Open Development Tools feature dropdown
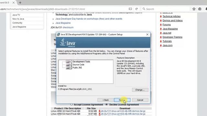Viewport: 207px width, 116px height. (69, 62)
